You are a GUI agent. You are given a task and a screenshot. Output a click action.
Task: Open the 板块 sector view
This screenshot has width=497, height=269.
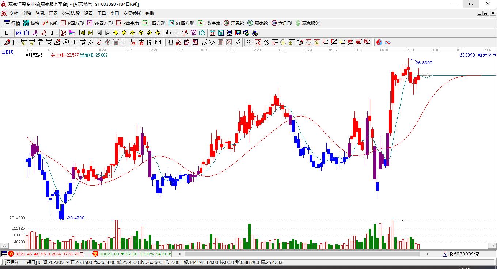coord(31,23)
